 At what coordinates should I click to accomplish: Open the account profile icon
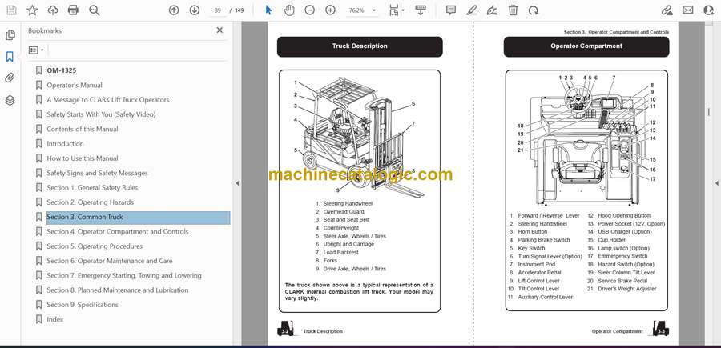coord(709,10)
